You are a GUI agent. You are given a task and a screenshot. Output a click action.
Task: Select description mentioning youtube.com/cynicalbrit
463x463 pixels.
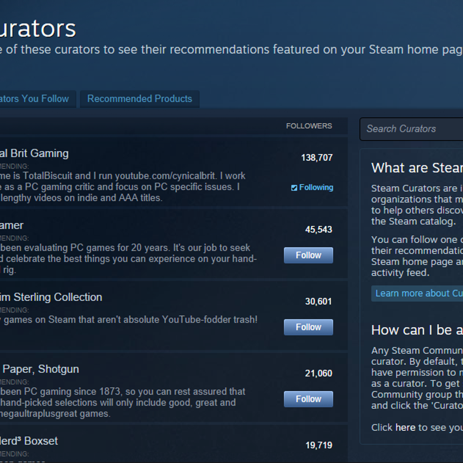[x=123, y=187]
